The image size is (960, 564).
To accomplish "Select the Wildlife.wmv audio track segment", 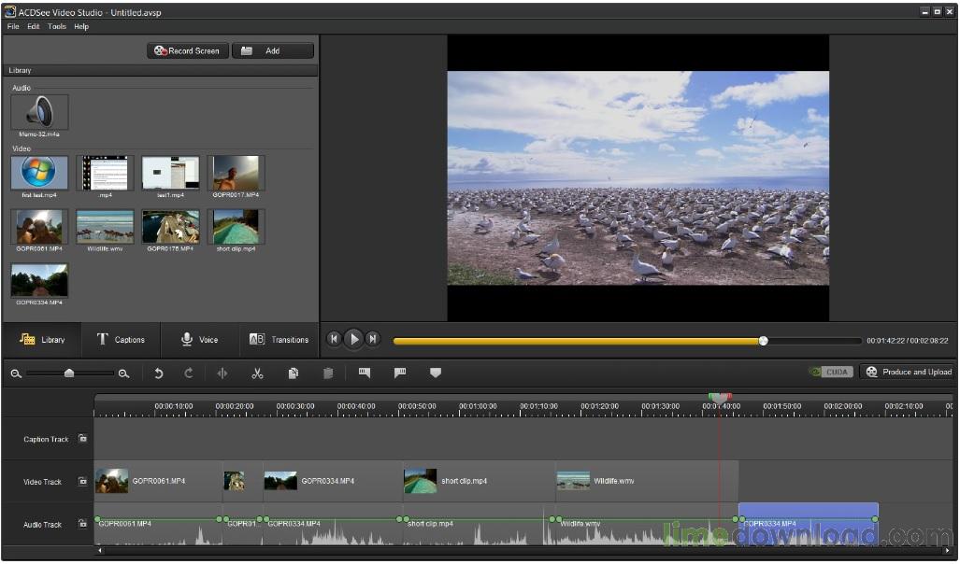I will [647, 525].
